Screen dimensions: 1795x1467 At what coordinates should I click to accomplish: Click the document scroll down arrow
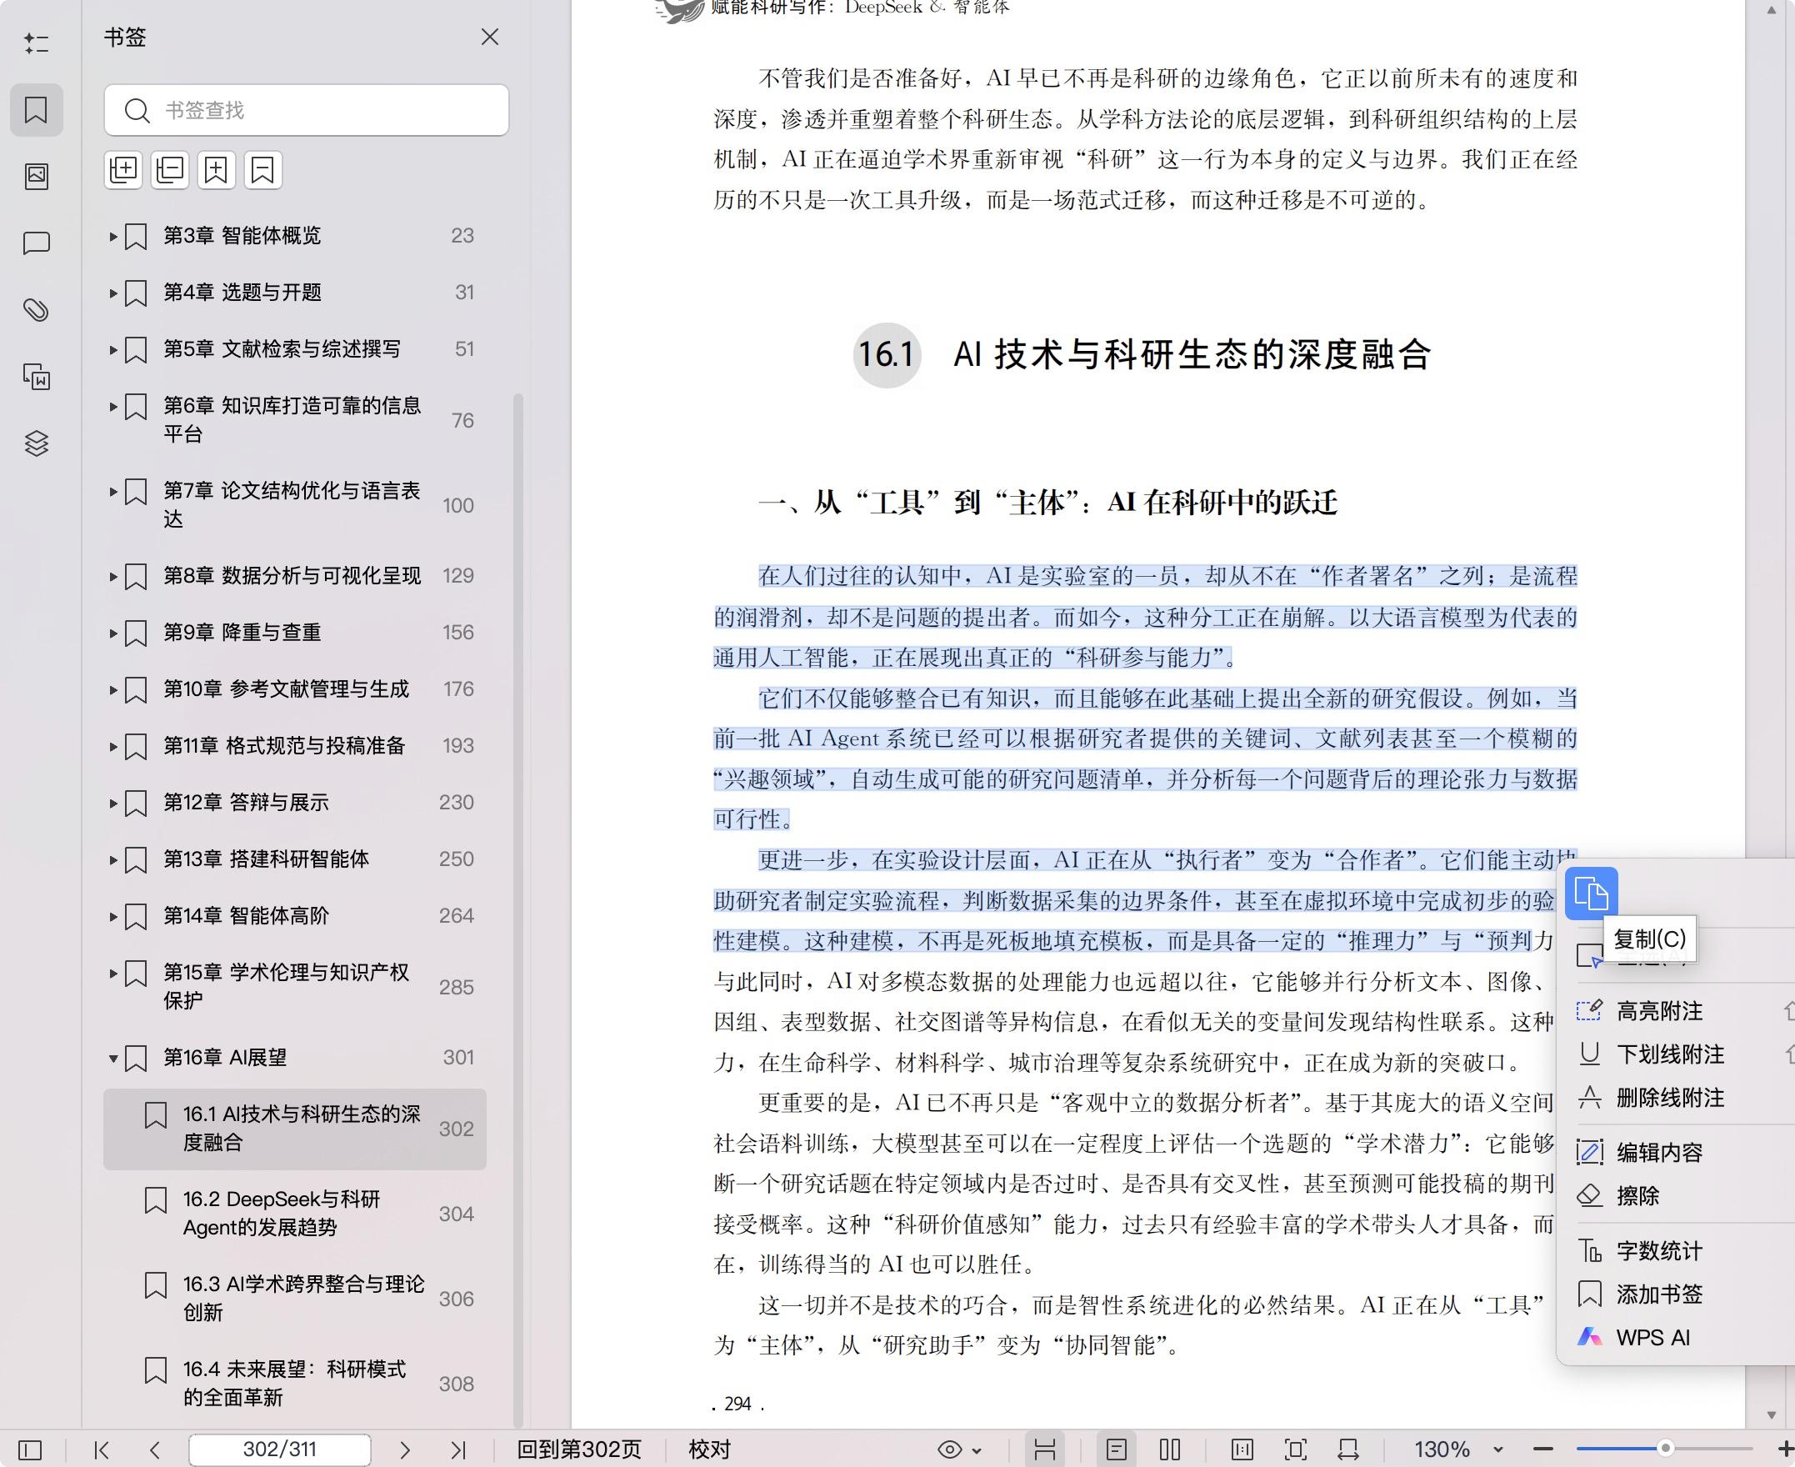coord(1771,1415)
